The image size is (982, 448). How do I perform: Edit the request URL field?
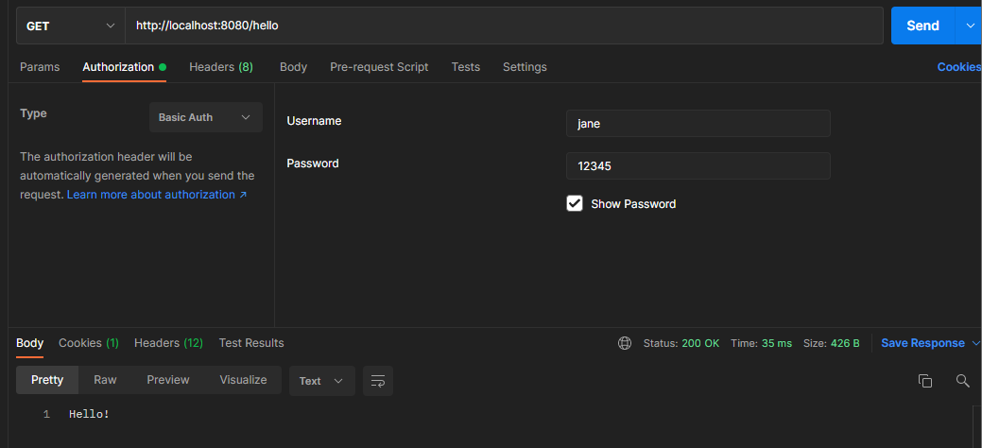[x=504, y=26]
